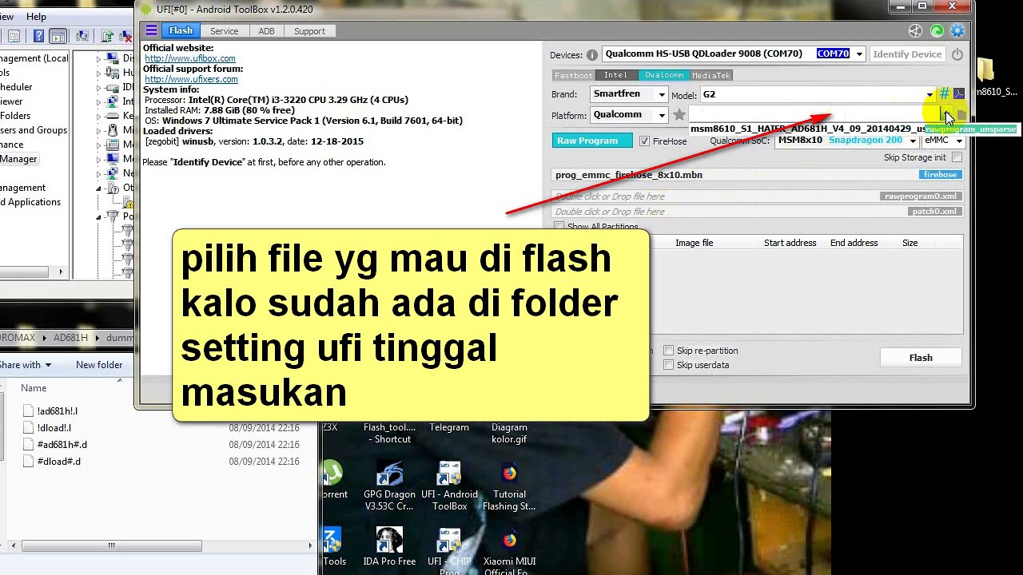Image resolution: width=1023 pixels, height=575 pixels.
Task: Click New folder in Explorer toolbar
Action: [x=99, y=365]
